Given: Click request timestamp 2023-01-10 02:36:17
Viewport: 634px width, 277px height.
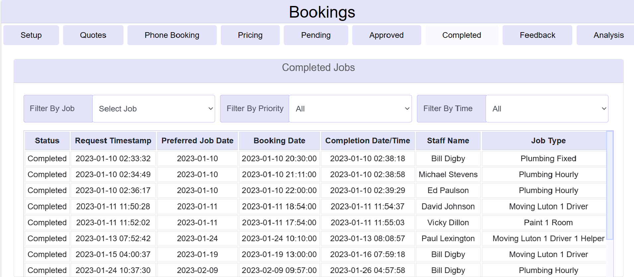Looking at the screenshot, I should (113, 190).
